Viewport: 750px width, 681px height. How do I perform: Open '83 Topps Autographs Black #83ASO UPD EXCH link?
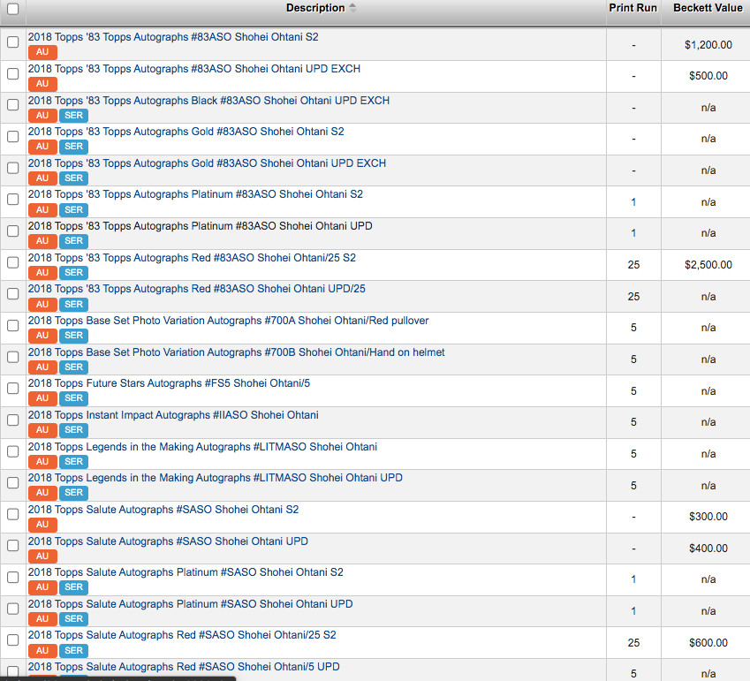coord(209,101)
